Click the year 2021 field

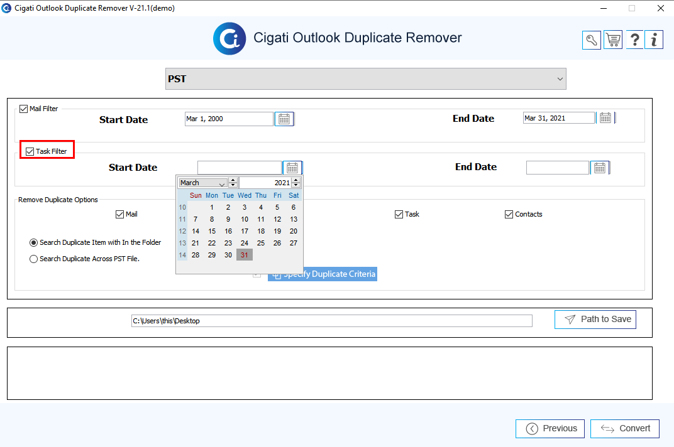(x=265, y=183)
